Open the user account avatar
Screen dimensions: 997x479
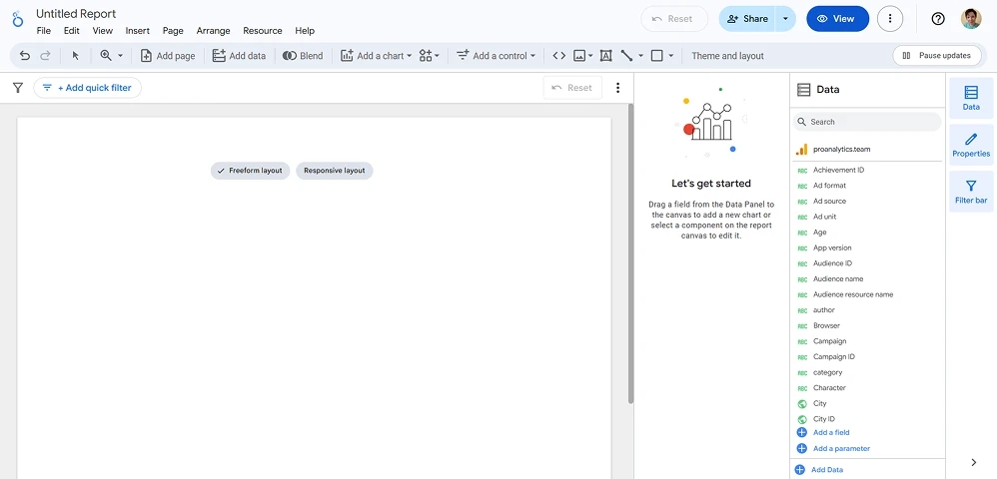pyautogui.click(x=971, y=19)
